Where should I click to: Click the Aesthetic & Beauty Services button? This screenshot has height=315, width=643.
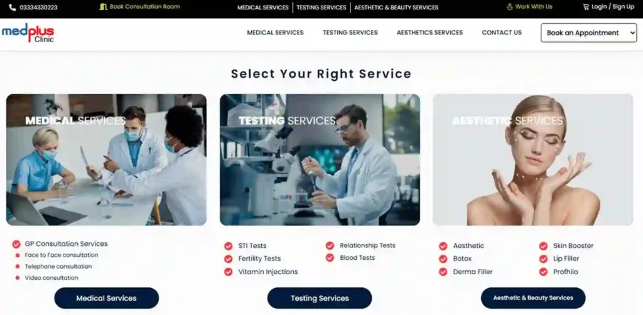(533, 298)
